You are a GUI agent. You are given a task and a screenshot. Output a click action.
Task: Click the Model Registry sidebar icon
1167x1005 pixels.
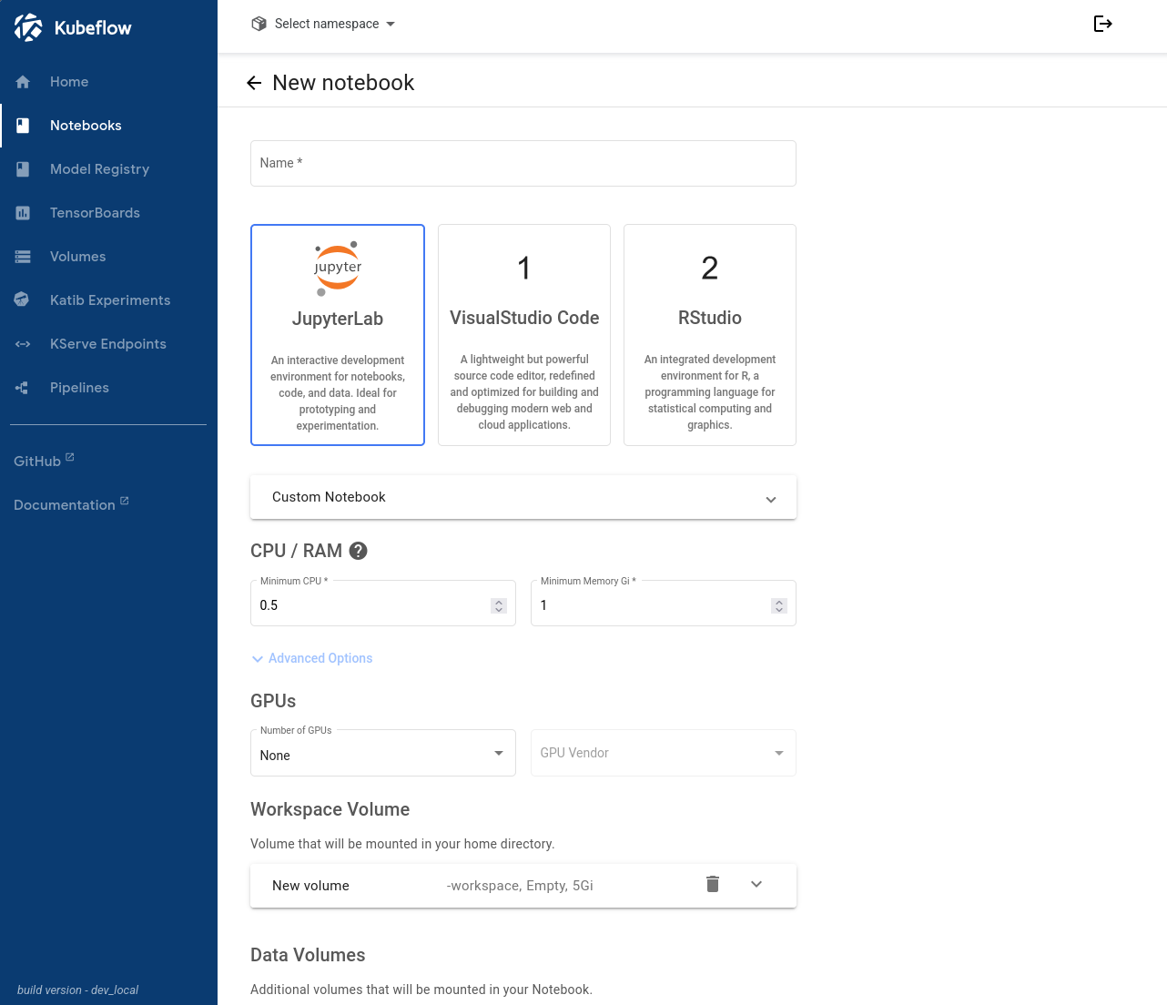23,169
